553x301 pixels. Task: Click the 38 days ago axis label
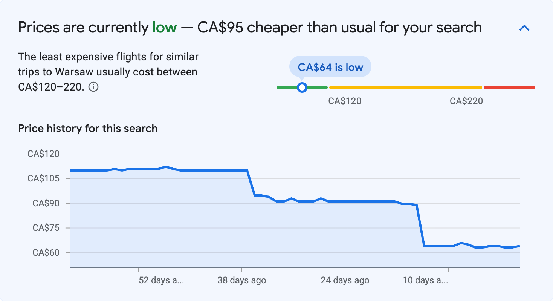(241, 280)
